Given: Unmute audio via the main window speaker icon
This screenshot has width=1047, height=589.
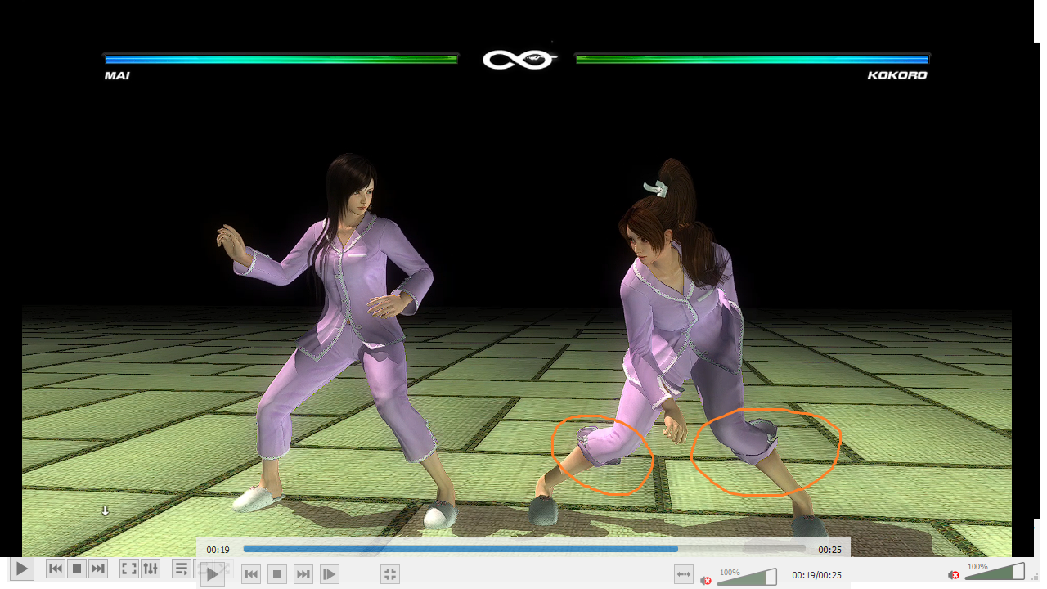Looking at the screenshot, I should coord(954,574).
